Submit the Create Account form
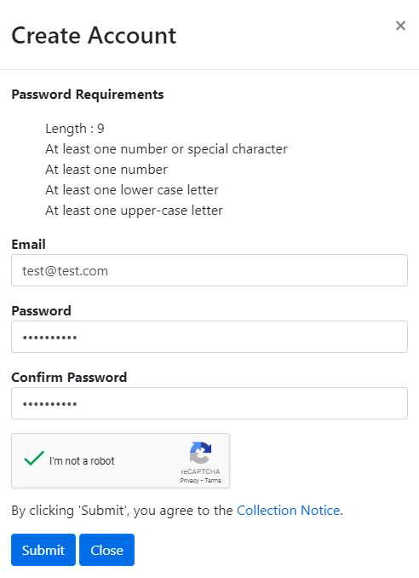 click(x=43, y=550)
